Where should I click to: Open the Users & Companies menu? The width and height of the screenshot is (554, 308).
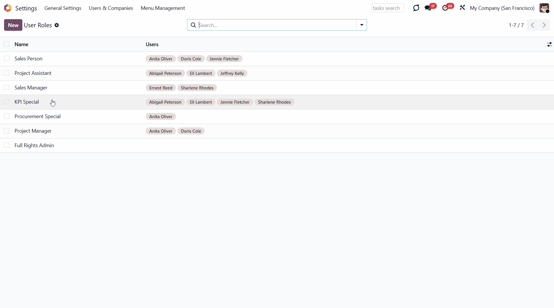(111, 8)
